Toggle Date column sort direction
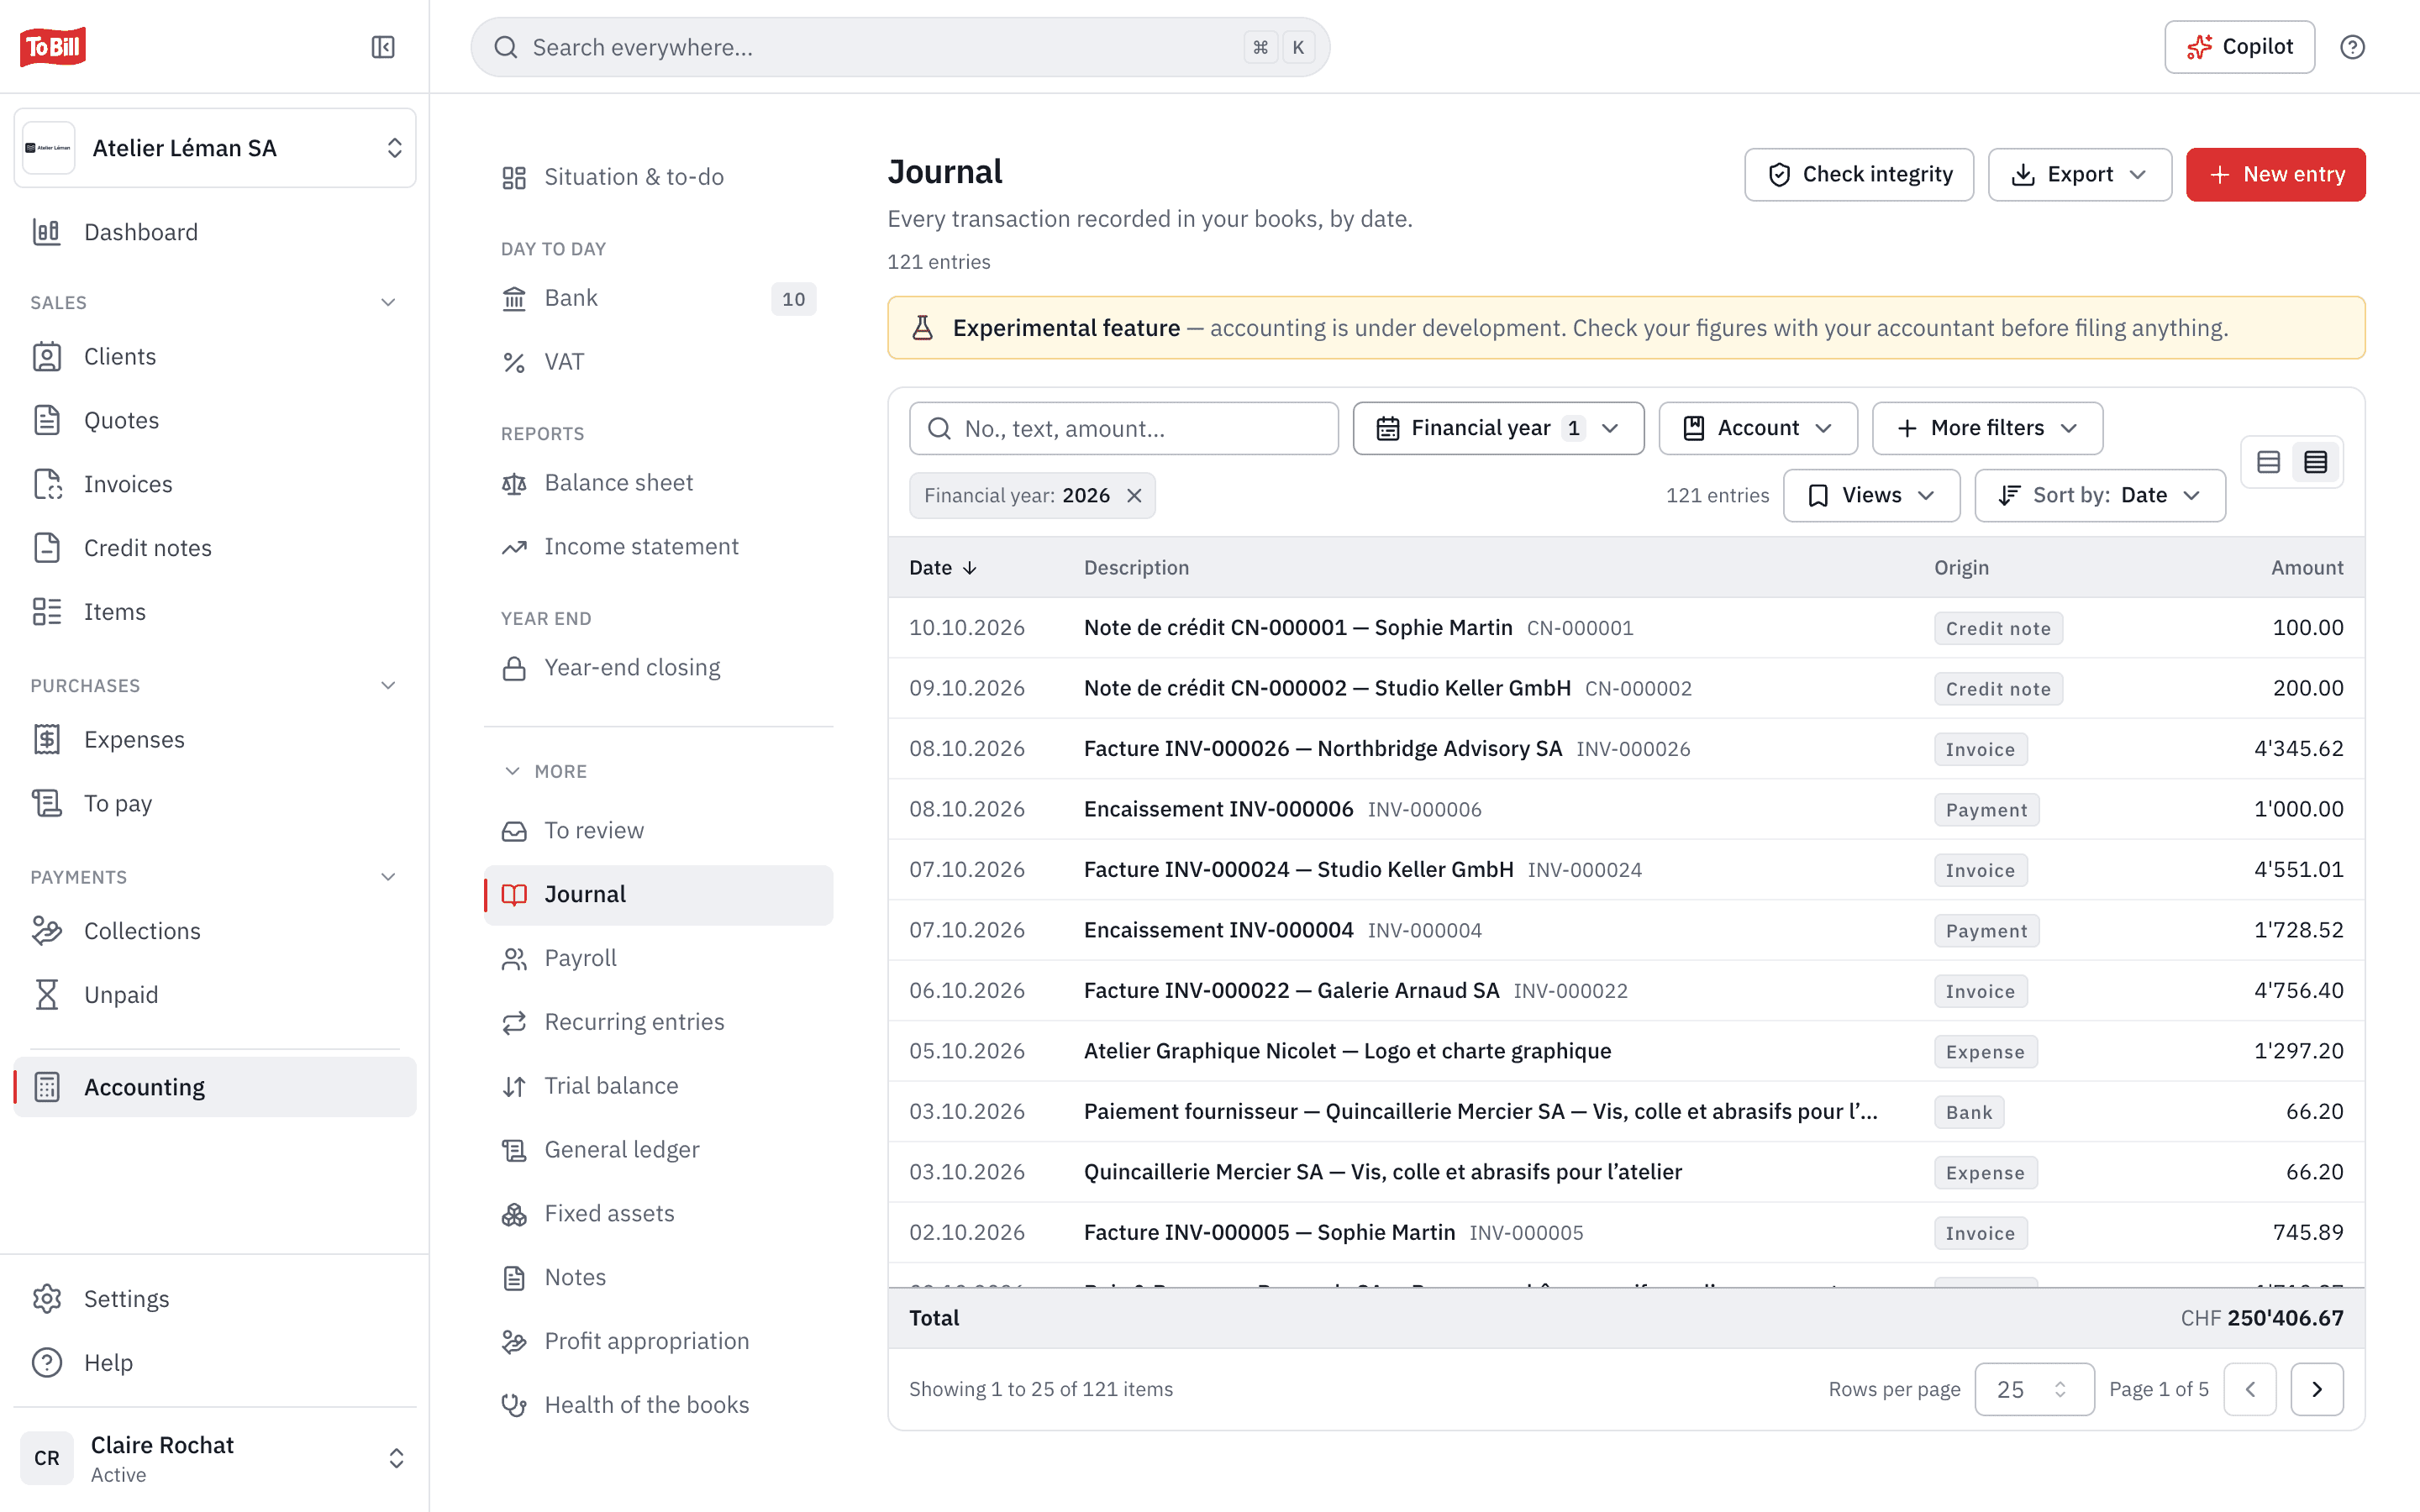This screenshot has height=1512, width=2420. [942, 567]
